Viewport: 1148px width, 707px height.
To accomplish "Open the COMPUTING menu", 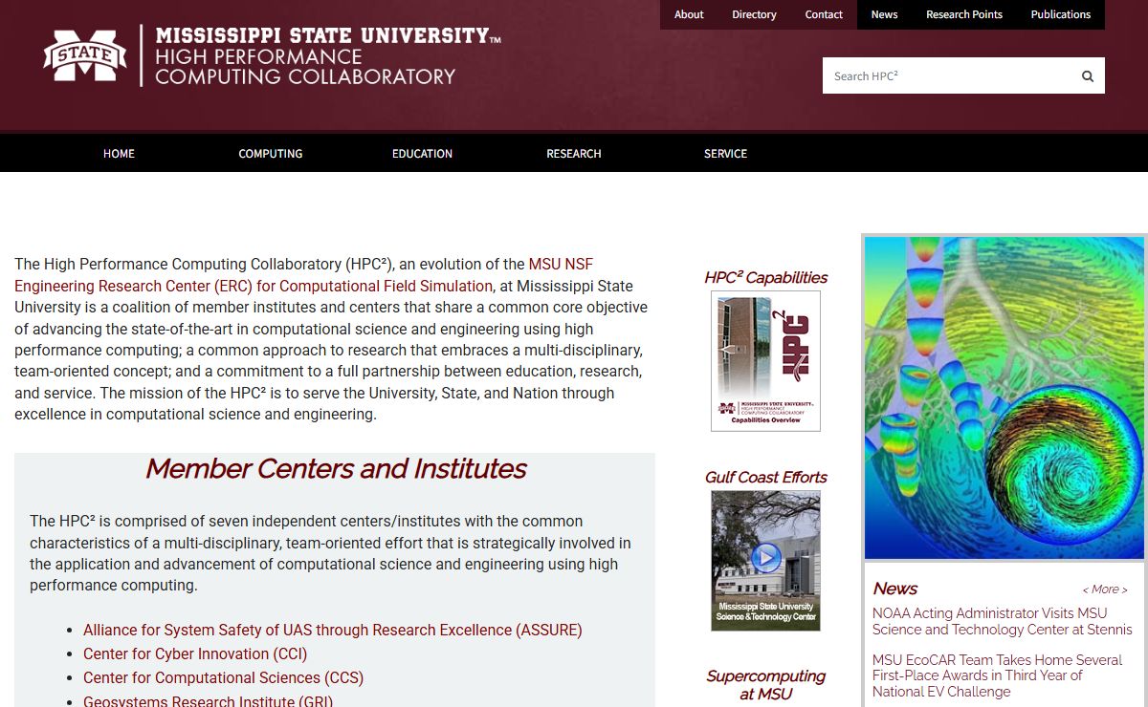I will 271,154.
